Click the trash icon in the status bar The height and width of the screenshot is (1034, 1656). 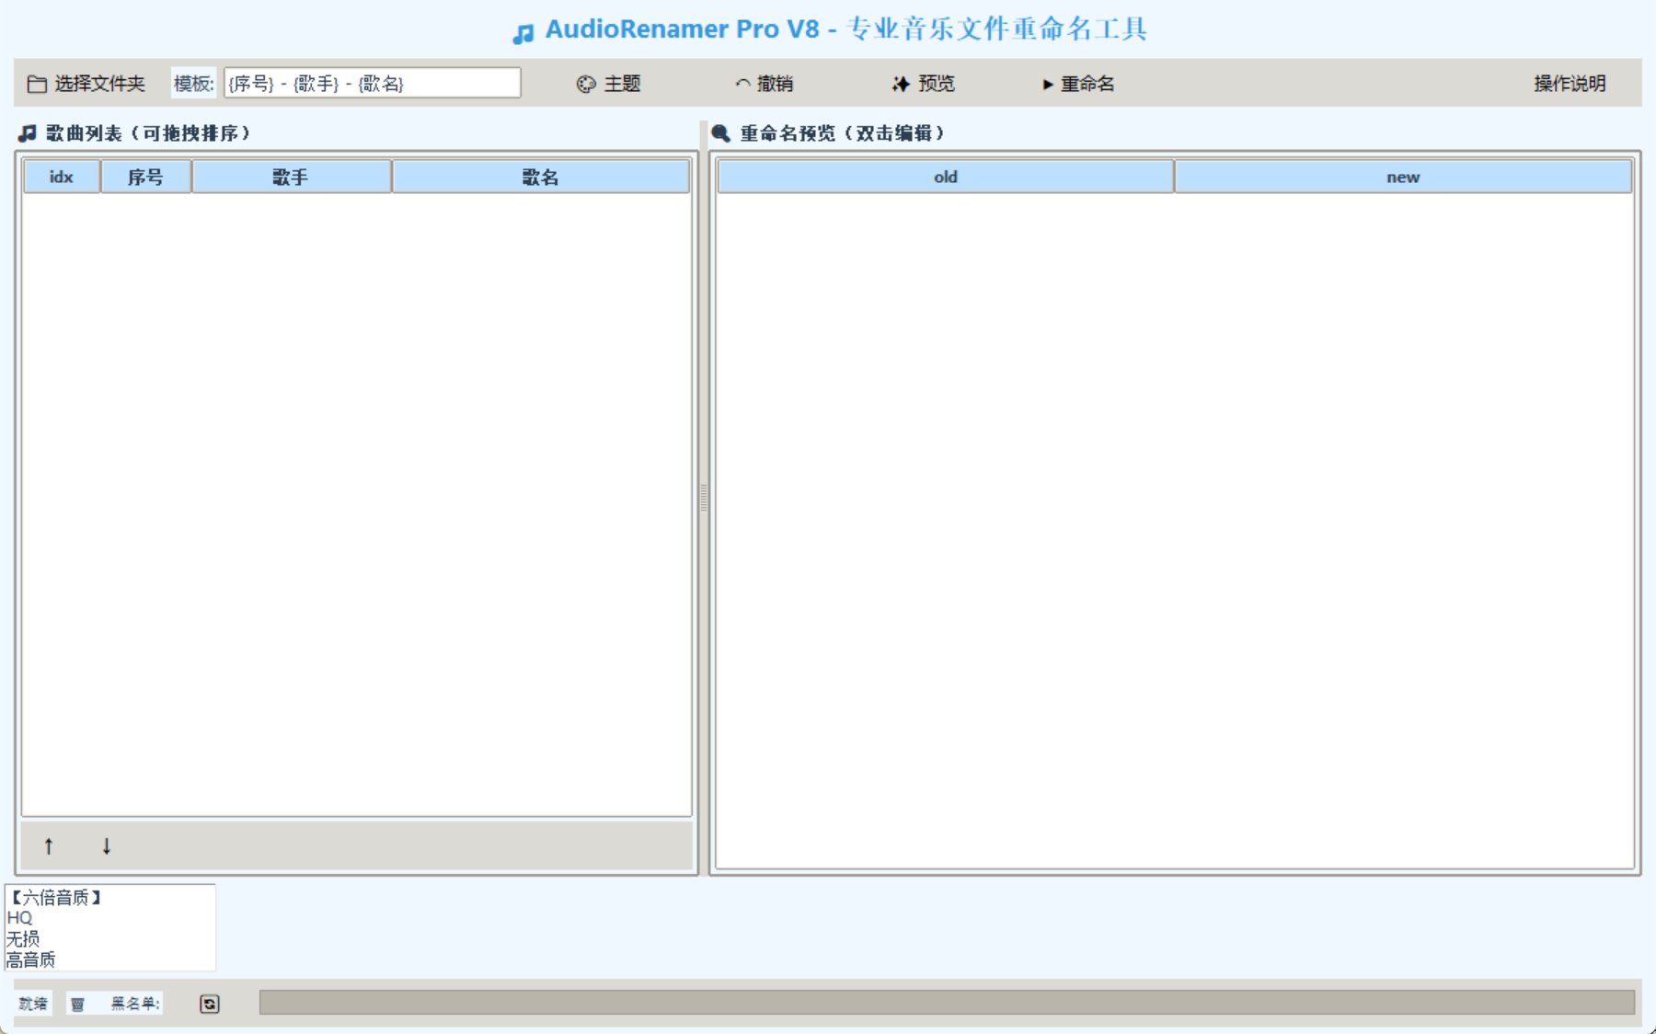click(x=78, y=1004)
